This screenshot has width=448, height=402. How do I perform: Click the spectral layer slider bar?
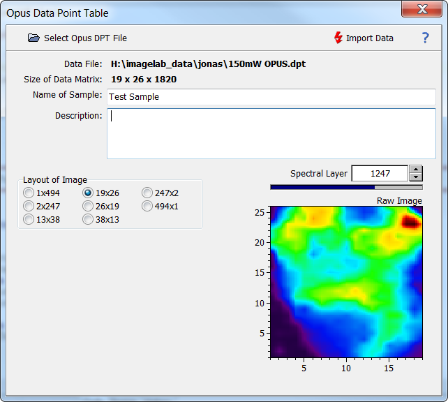(x=346, y=187)
